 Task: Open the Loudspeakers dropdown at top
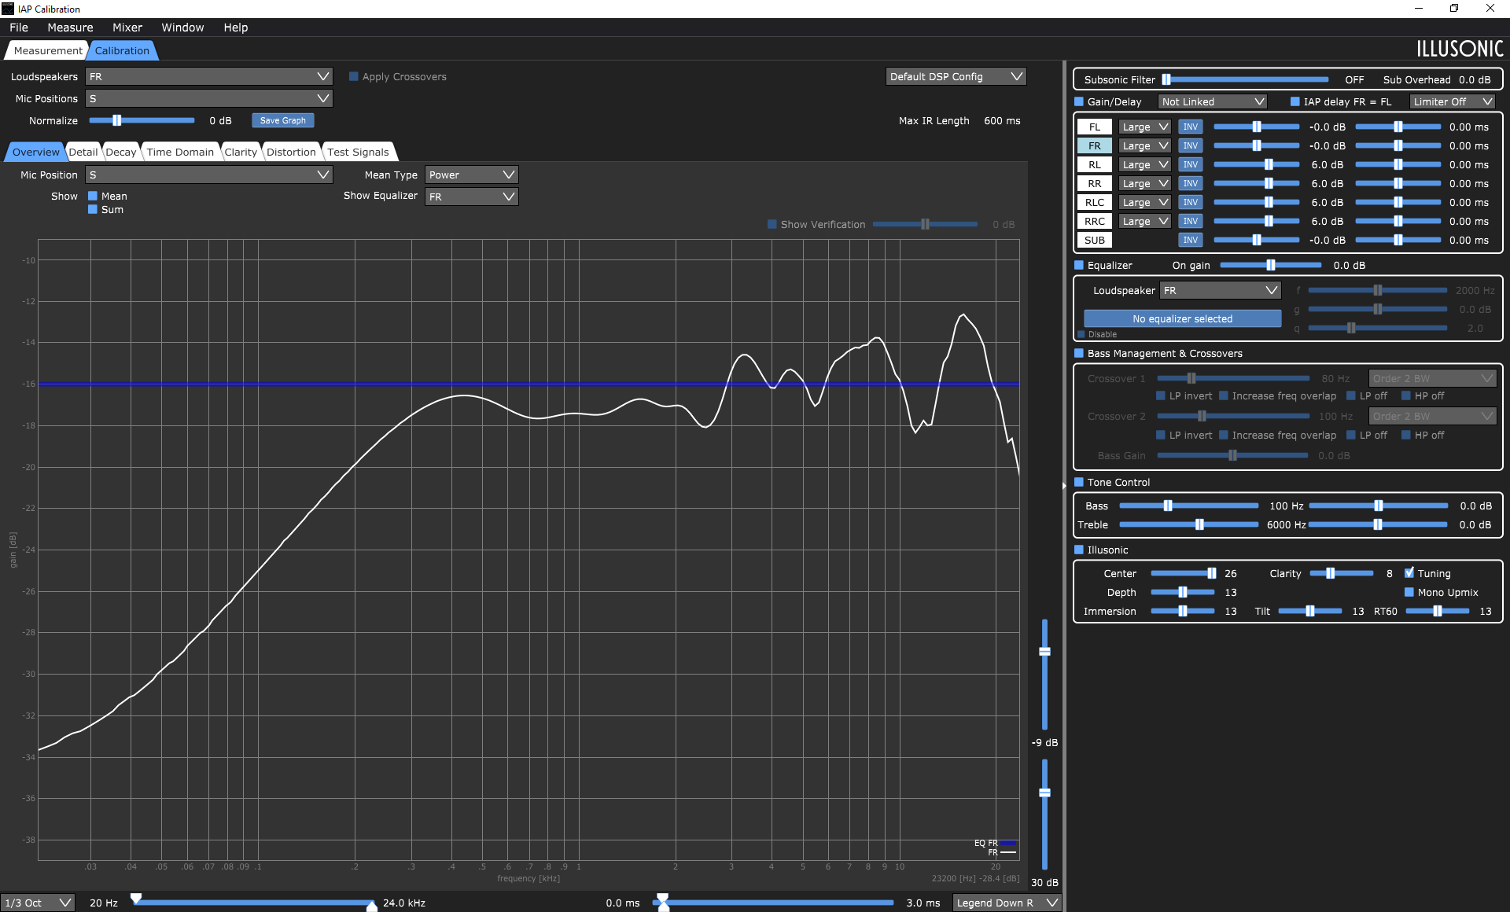tap(209, 76)
